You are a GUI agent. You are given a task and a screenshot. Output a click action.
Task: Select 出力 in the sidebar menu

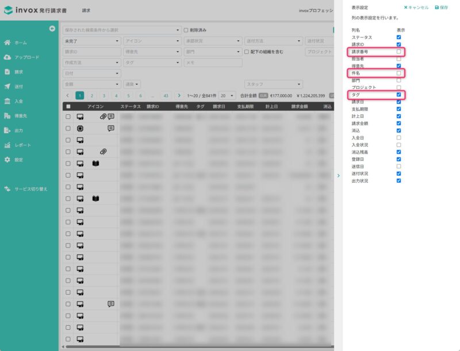pyautogui.click(x=19, y=130)
